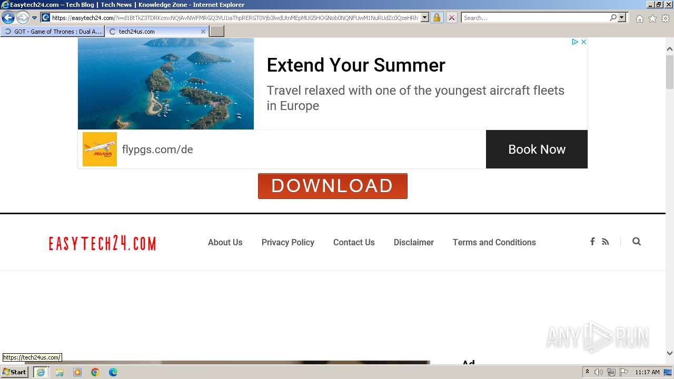Click the network tray icon
The height and width of the screenshot is (379, 674).
[611, 372]
